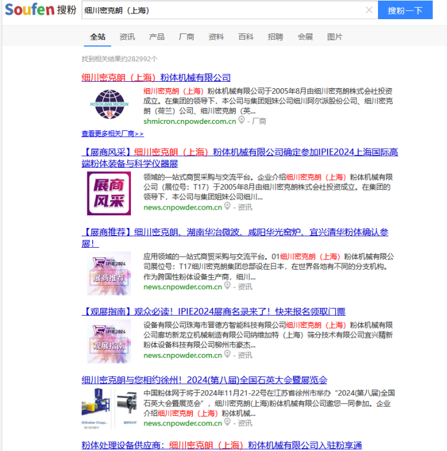
Task: Open 细川密克朗（上海）粉体机械有限公司 result title
Action: pyautogui.click(x=156, y=77)
